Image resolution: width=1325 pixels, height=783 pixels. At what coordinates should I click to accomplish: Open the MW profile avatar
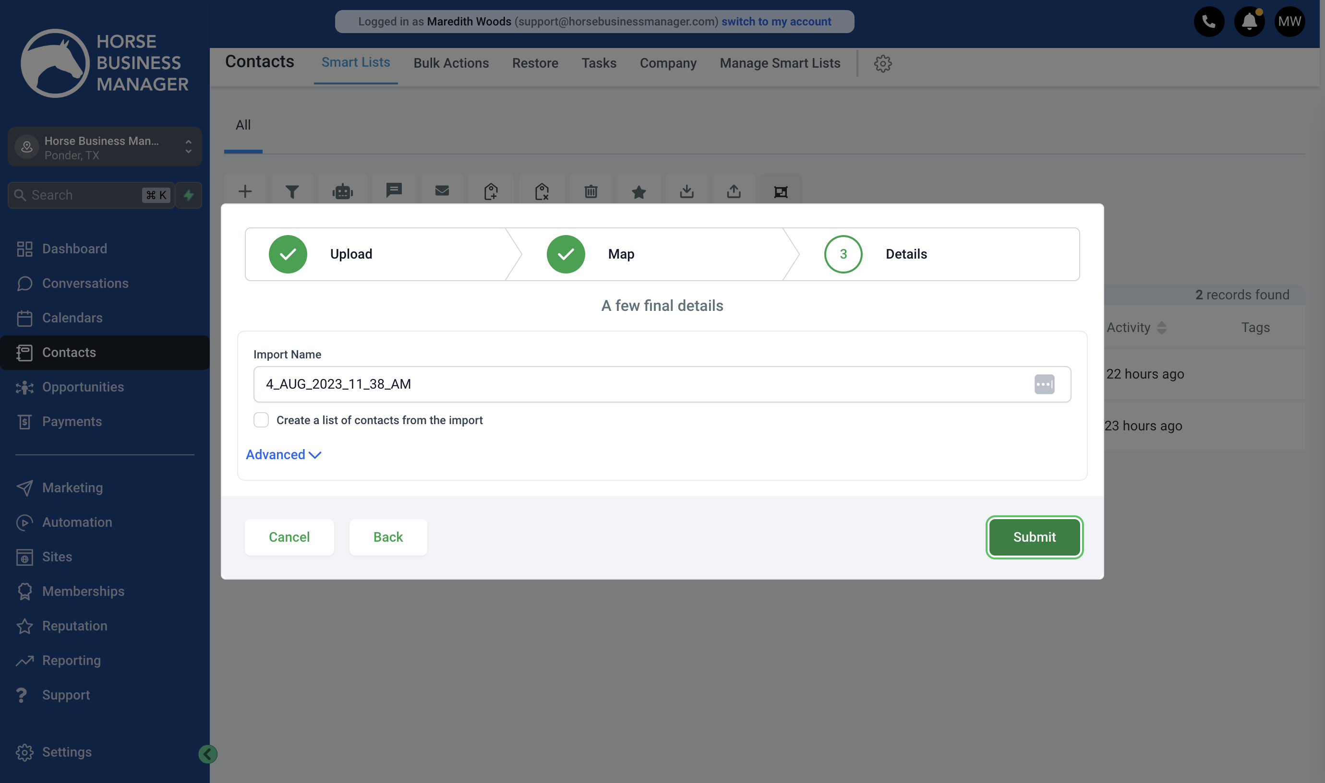[1289, 22]
